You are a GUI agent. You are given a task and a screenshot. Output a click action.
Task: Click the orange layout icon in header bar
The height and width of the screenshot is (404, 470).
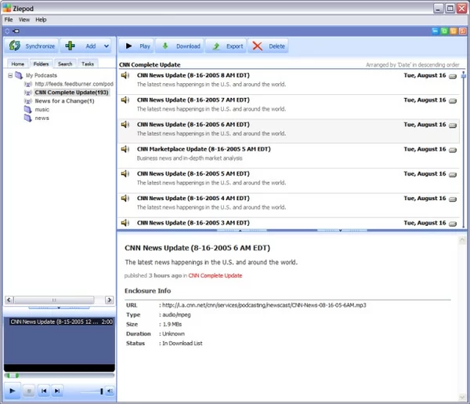pyautogui.click(x=454, y=31)
